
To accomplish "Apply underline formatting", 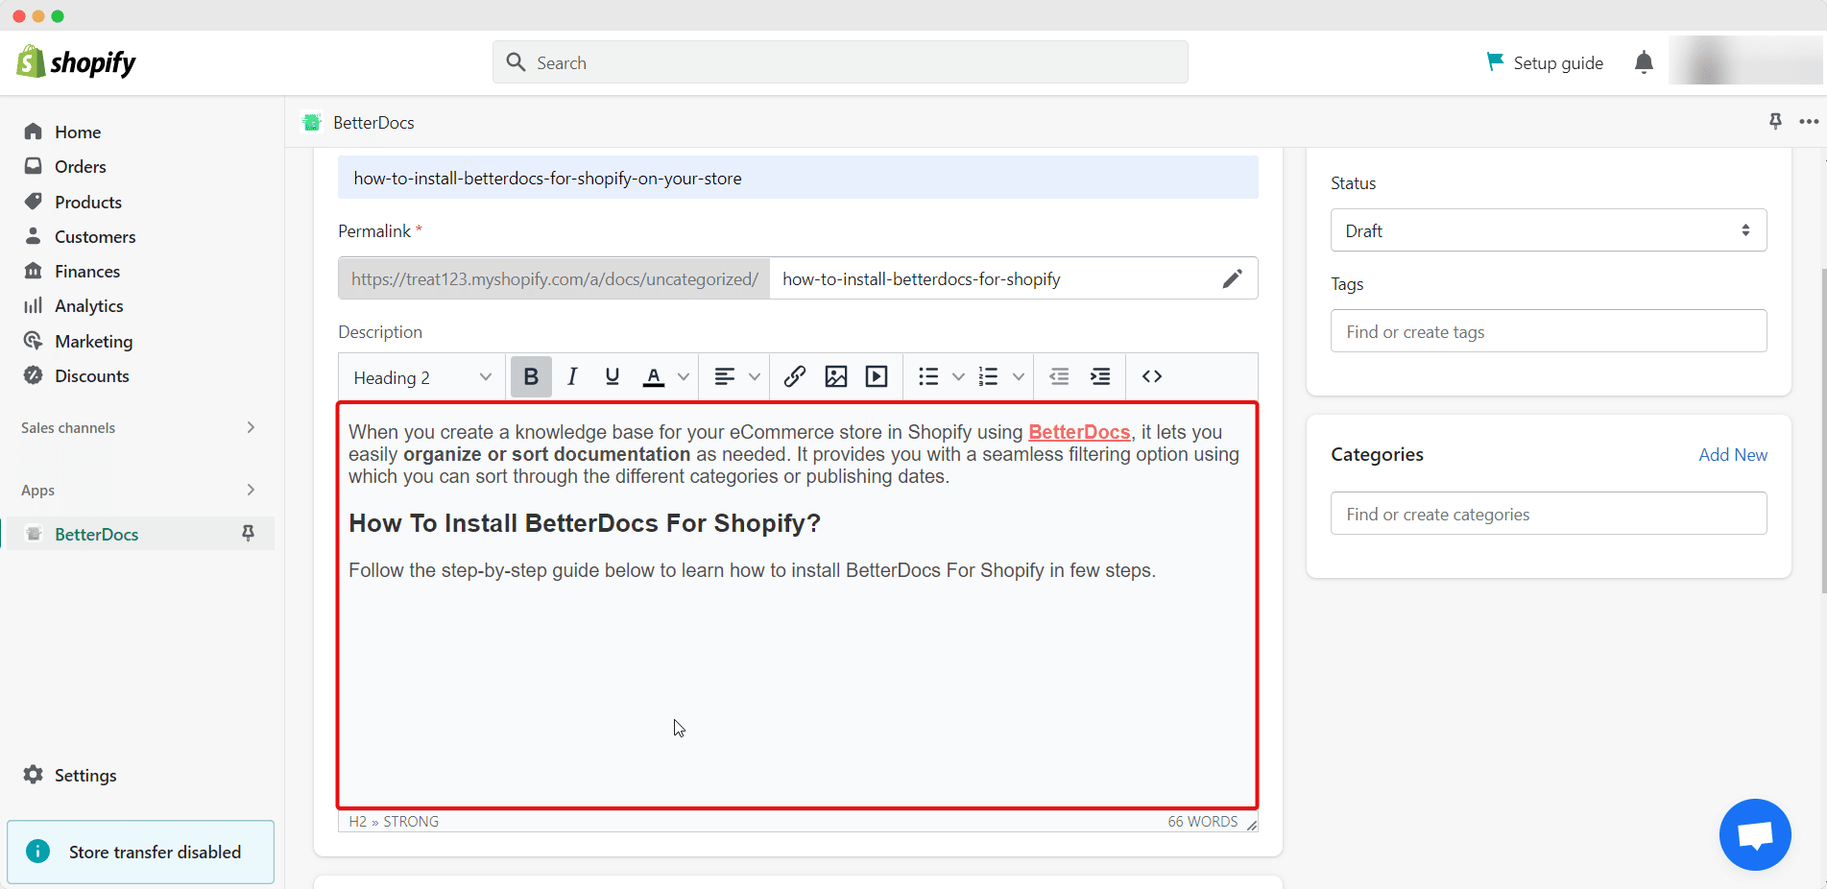I will (613, 376).
